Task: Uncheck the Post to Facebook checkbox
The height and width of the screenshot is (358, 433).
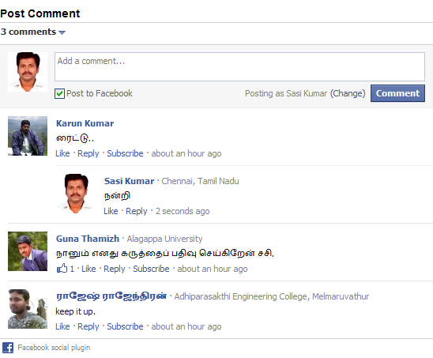Action: (x=59, y=93)
